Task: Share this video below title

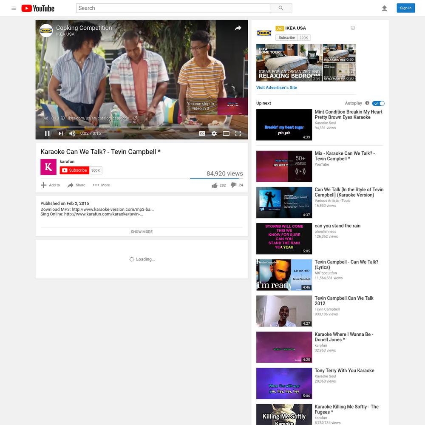Action: (x=76, y=185)
